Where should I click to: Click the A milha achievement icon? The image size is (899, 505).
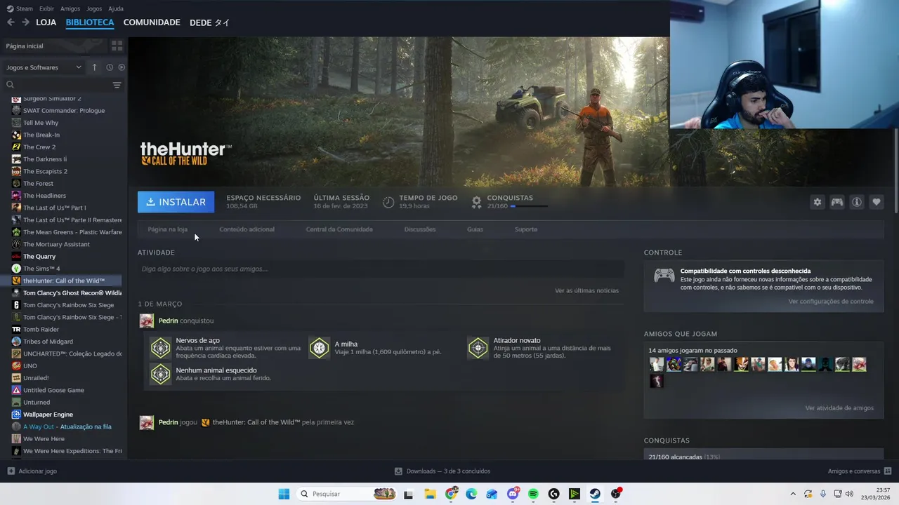click(x=320, y=348)
